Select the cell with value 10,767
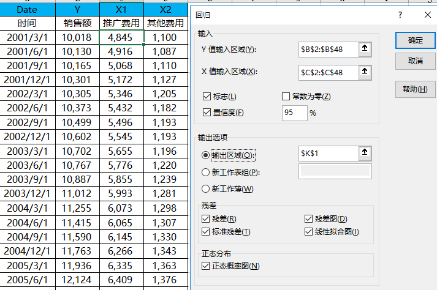Image resolution: width=437 pixels, height=290 pixels. pyautogui.click(x=77, y=165)
